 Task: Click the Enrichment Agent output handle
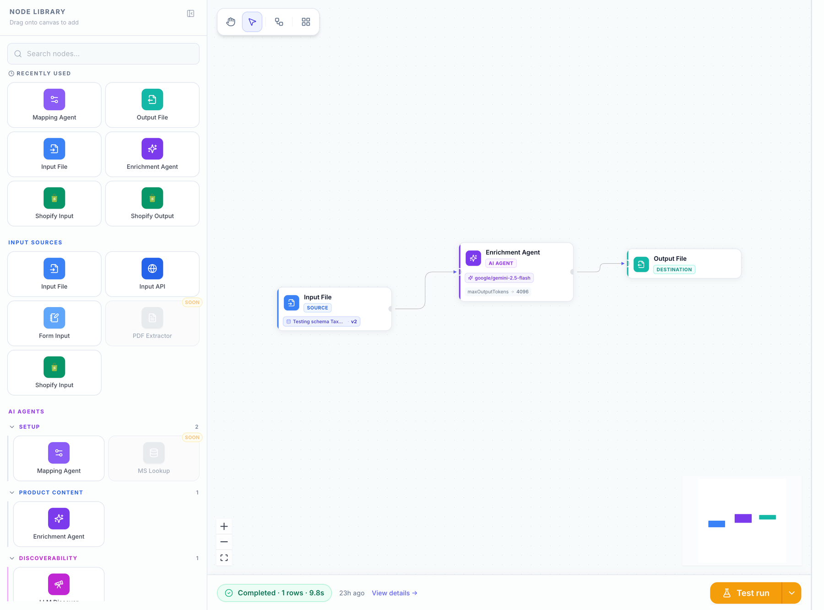572,272
